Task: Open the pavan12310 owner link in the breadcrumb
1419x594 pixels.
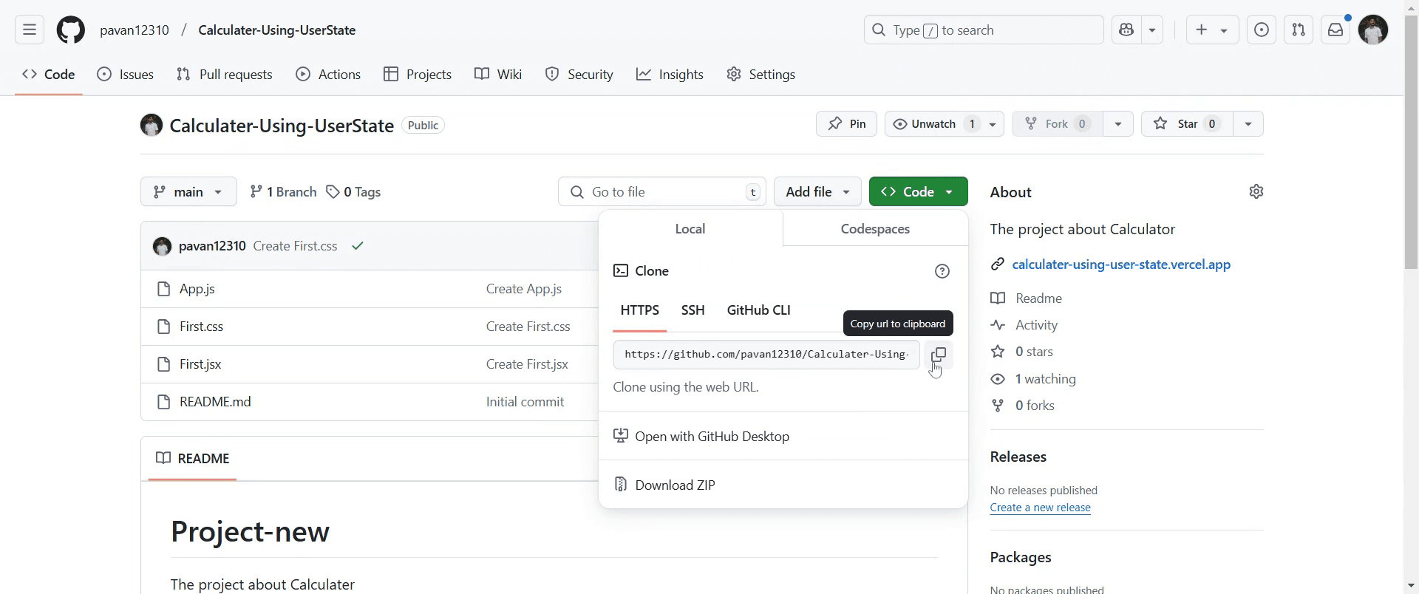Action: [135, 30]
